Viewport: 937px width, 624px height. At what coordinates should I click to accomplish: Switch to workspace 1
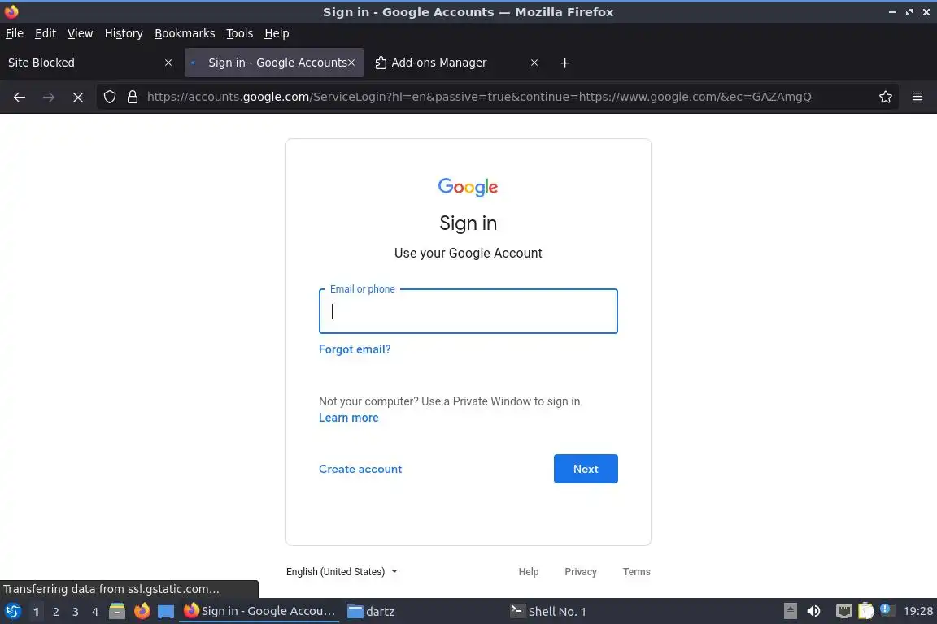[x=37, y=612]
